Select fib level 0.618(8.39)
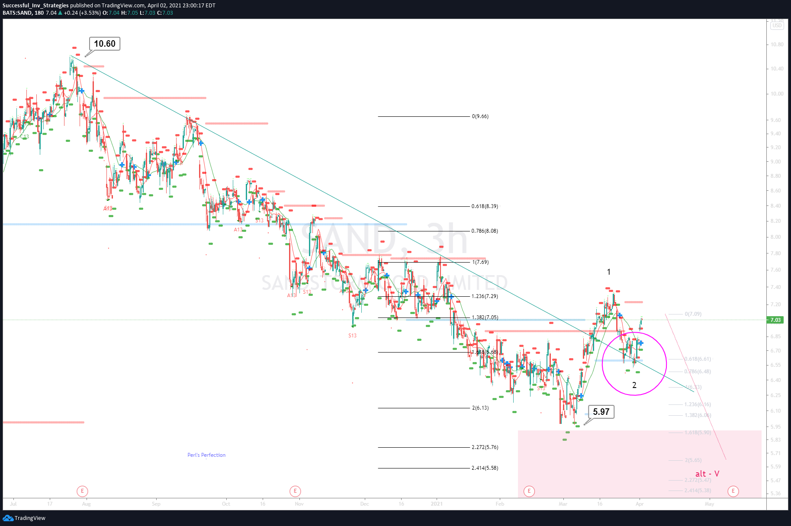The width and height of the screenshot is (791, 526). click(x=485, y=206)
